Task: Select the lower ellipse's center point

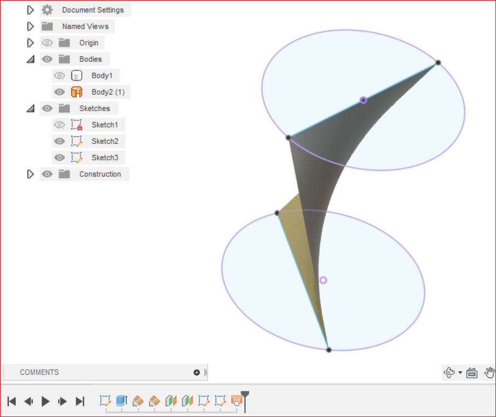Action: tap(323, 280)
